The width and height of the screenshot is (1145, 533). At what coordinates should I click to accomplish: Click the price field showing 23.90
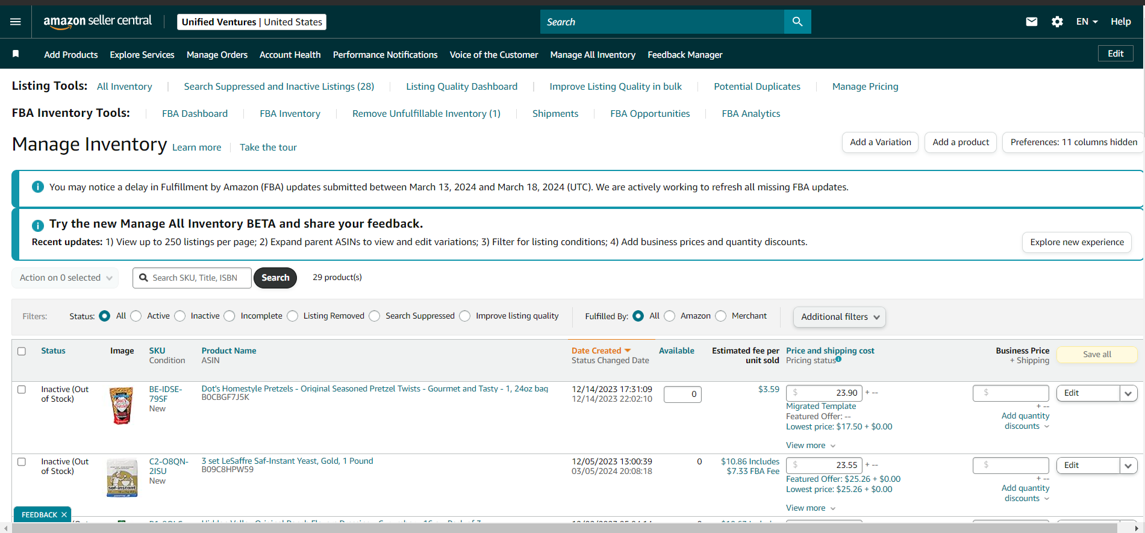(x=824, y=393)
